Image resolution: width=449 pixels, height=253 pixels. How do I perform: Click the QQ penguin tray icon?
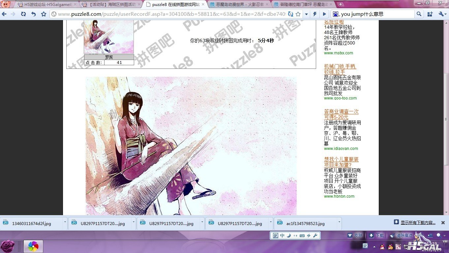(x=383, y=246)
